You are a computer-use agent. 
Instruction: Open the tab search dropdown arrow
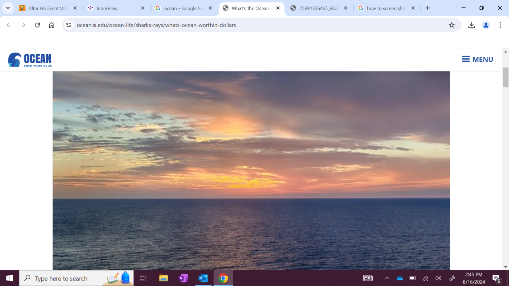(x=8, y=8)
